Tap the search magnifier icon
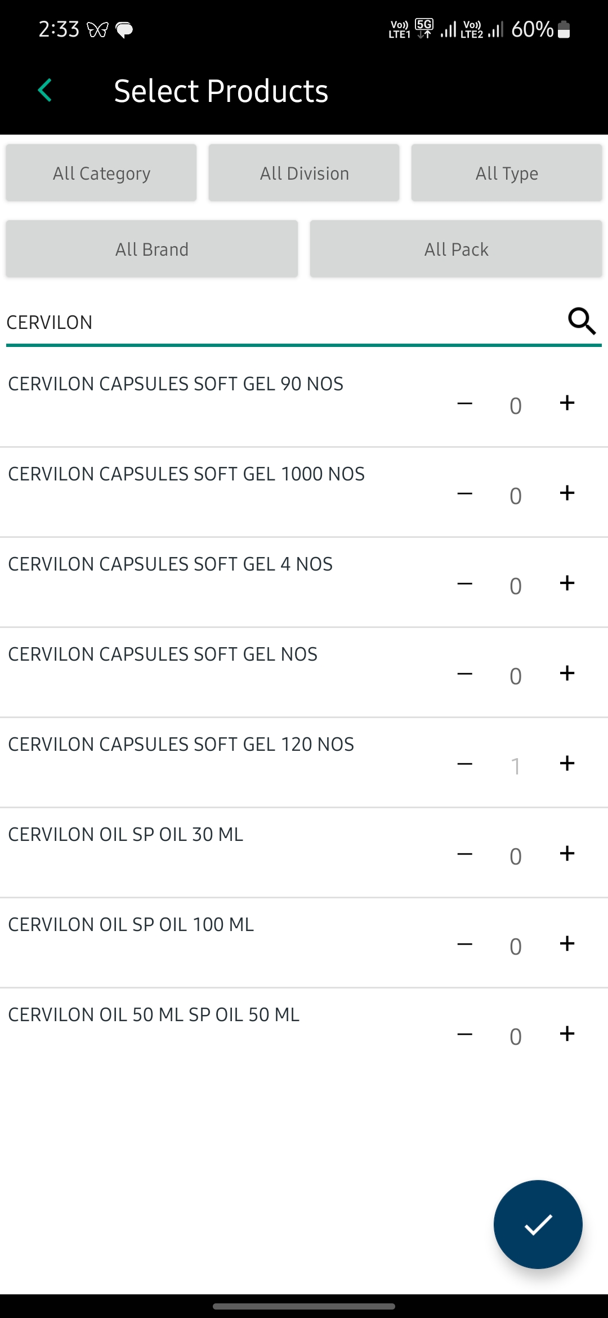The height and width of the screenshot is (1318, 608). (x=582, y=321)
